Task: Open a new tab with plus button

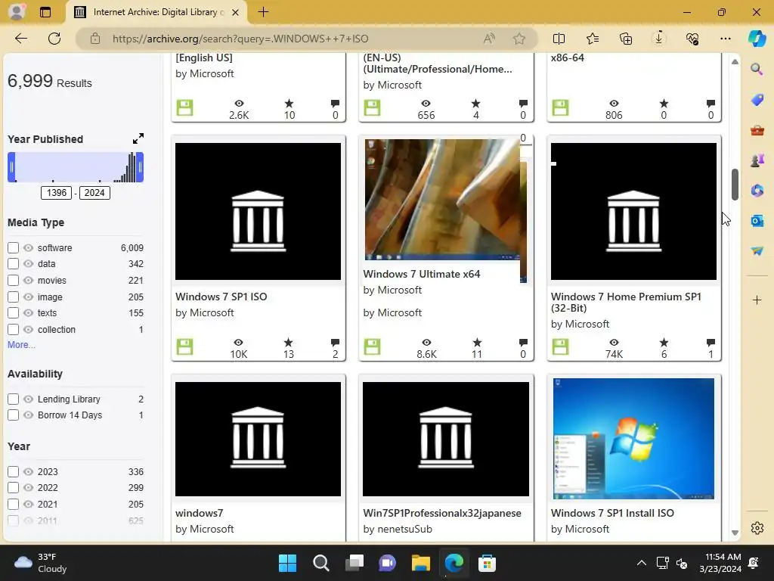Action: pyautogui.click(x=264, y=12)
